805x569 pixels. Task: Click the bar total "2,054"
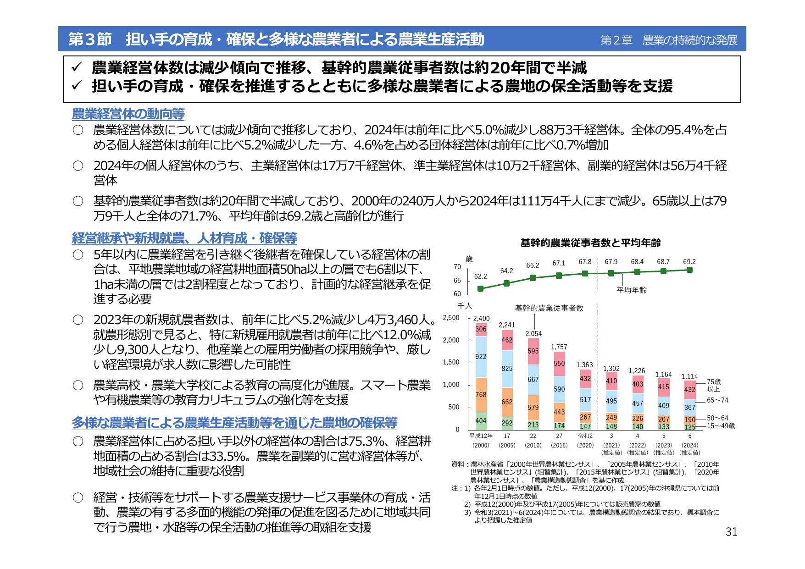click(533, 334)
